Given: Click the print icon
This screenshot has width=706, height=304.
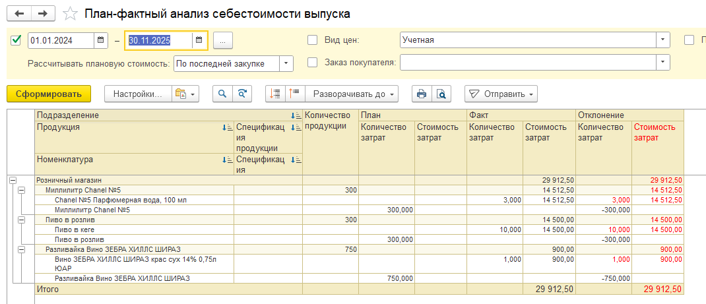Looking at the screenshot, I should 420,94.
